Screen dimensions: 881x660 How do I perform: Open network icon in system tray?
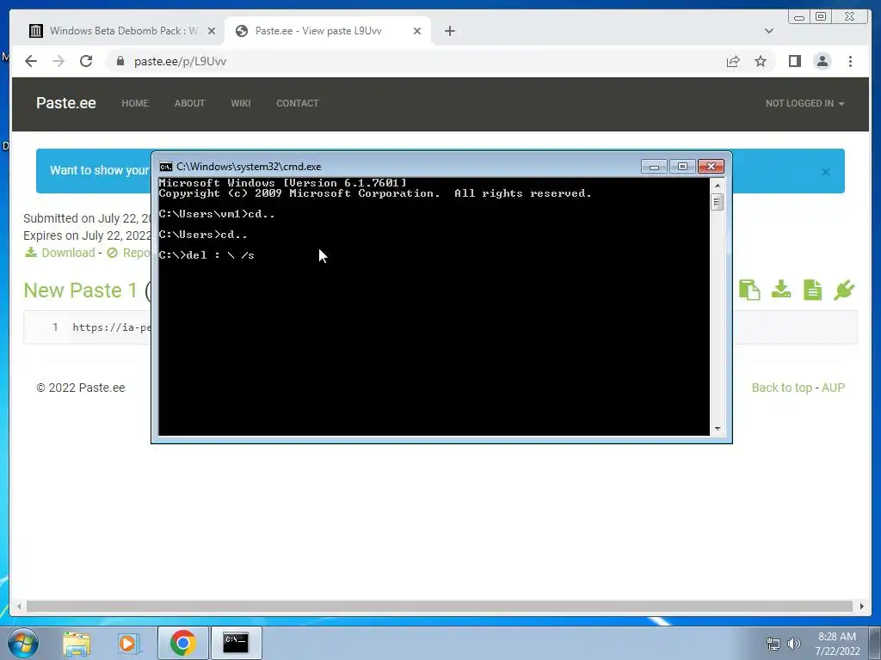(773, 644)
